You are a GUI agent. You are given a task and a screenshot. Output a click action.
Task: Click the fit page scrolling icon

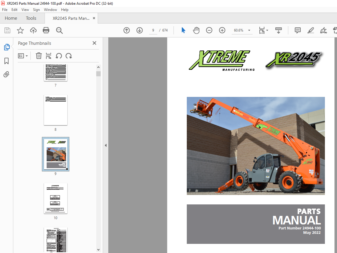click(262, 30)
